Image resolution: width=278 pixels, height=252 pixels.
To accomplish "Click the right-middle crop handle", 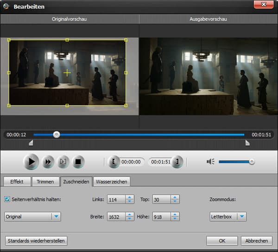I will pos(126,73).
